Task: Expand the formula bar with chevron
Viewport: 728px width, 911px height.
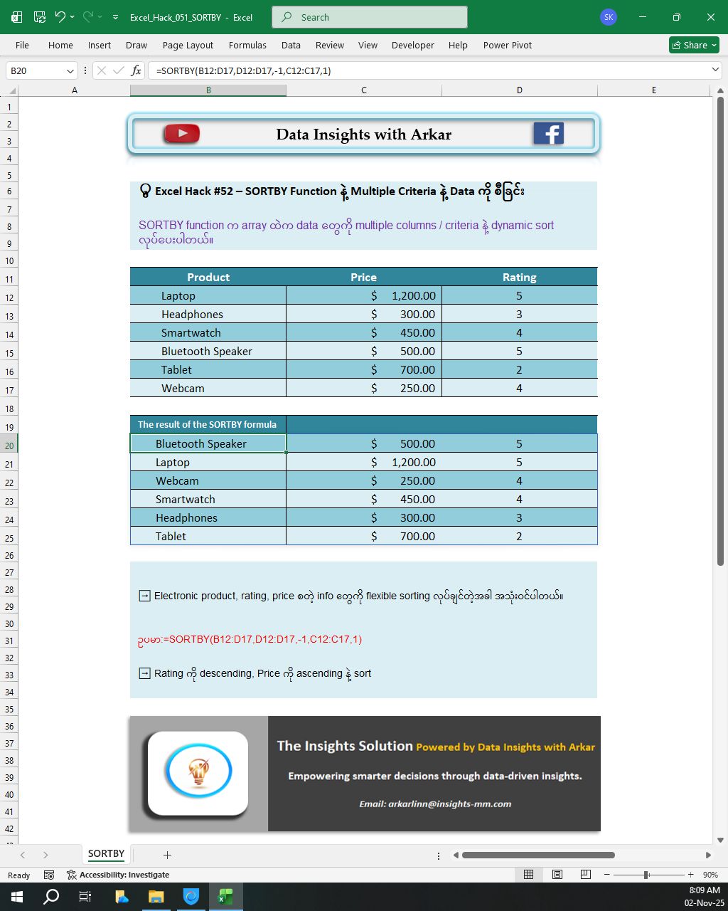Action: 715,70
